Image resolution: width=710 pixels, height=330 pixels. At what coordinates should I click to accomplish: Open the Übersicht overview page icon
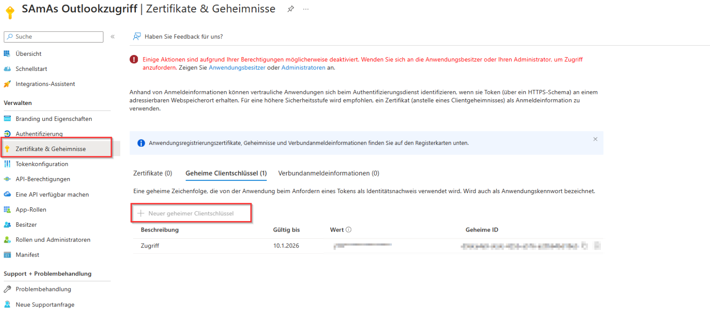pyautogui.click(x=7, y=54)
